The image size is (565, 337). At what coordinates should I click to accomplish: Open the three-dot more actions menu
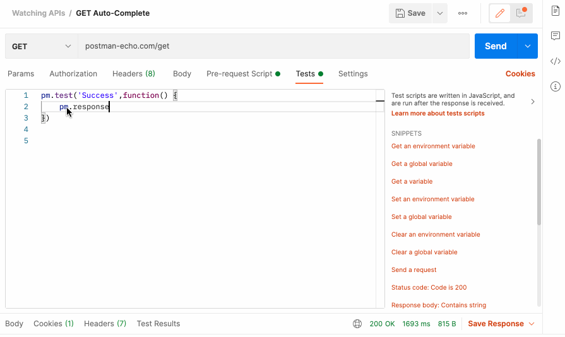click(x=463, y=13)
